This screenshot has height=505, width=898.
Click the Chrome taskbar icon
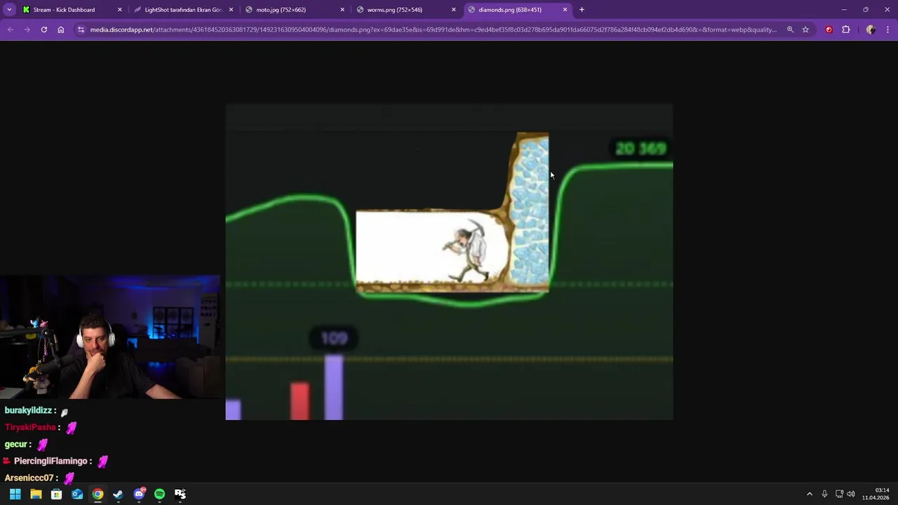point(98,494)
